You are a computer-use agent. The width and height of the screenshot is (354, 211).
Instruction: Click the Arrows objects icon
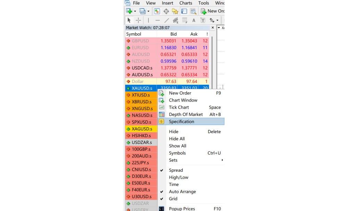point(212,20)
